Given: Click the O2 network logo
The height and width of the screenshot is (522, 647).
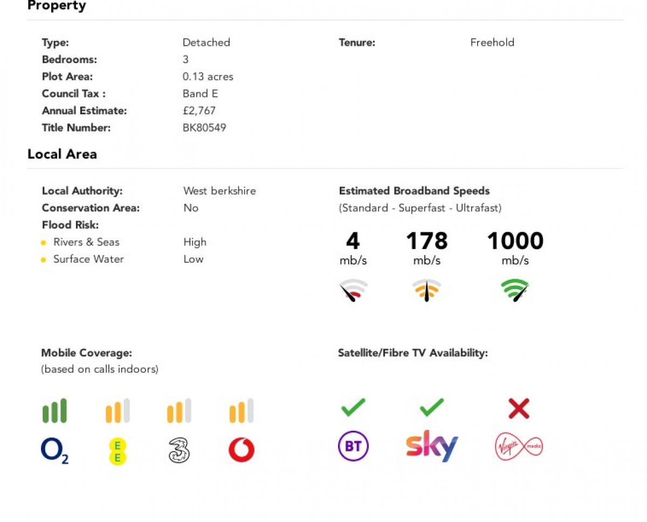Looking at the screenshot, I should coord(54,451).
